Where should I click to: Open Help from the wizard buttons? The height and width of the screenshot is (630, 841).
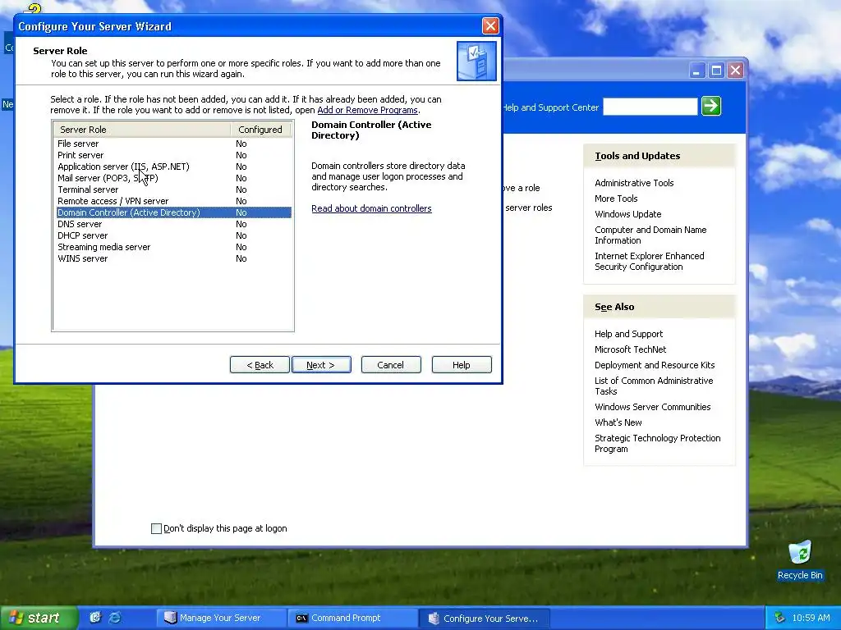tap(462, 365)
